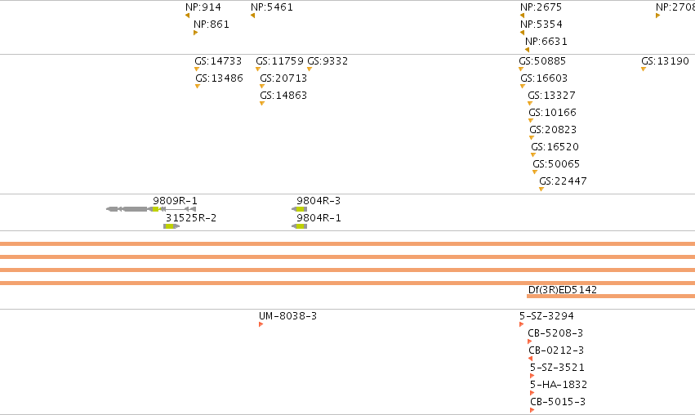Click the GS:13327 label
The height and width of the screenshot is (415, 695).
[x=551, y=96]
